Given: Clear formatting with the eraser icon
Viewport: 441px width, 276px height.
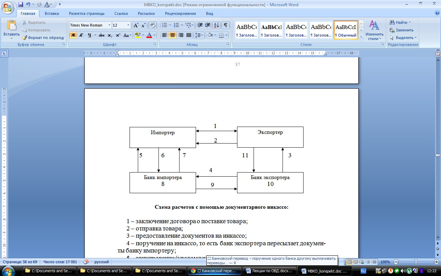Looking at the screenshot, I should pos(152,25).
